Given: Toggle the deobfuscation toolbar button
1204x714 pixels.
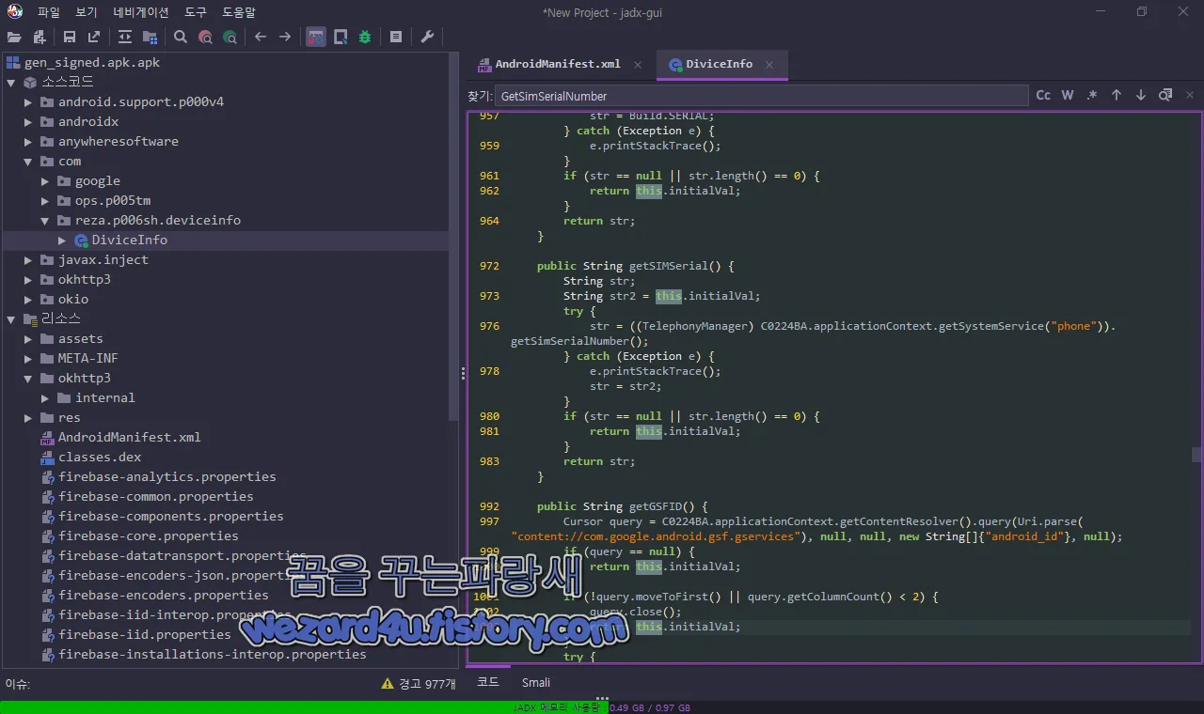Looking at the screenshot, I should [x=316, y=37].
